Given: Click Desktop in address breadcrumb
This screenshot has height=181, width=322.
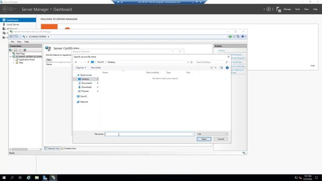Looking at the screenshot, I should [x=111, y=62].
